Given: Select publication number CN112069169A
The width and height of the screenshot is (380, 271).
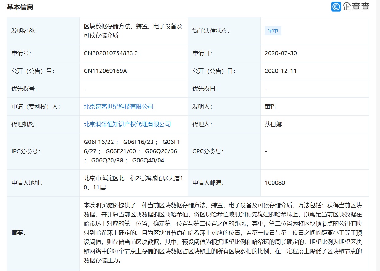Looking at the screenshot, I should (105, 71).
